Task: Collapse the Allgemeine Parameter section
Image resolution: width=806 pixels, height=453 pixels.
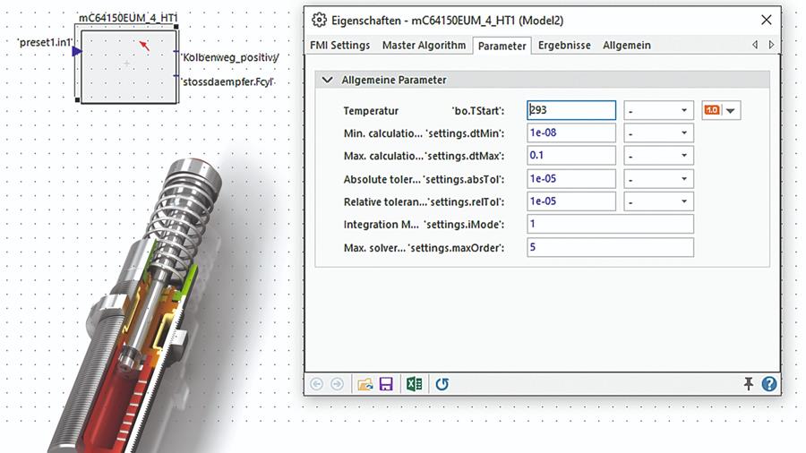Action: tap(328, 80)
